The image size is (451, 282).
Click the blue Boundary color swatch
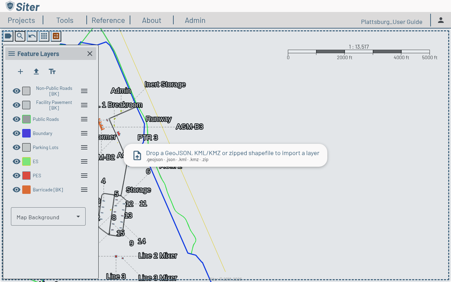click(26, 133)
